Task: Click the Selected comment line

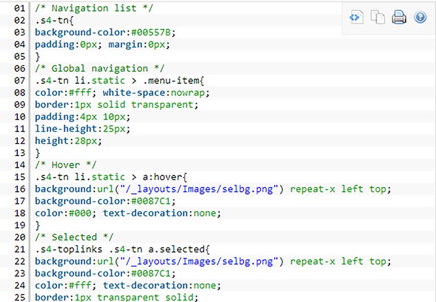Action: 74,237
